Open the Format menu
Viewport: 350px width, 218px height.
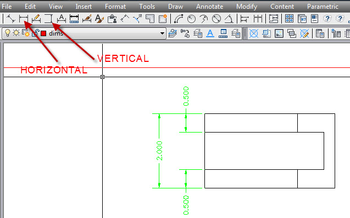[115, 7]
